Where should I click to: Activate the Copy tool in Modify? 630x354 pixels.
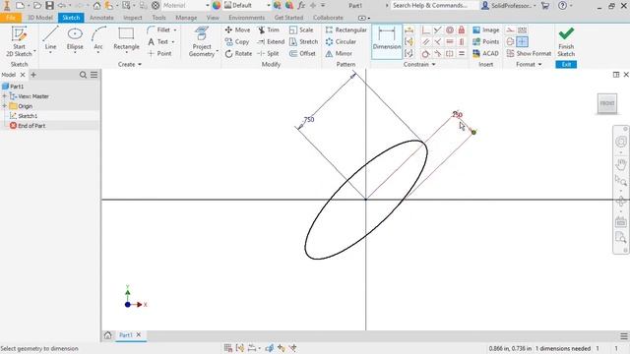click(237, 41)
